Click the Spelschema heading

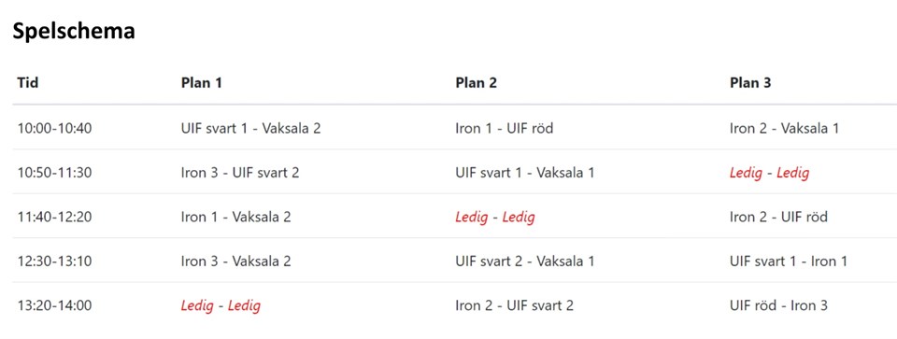pyautogui.click(x=74, y=31)
